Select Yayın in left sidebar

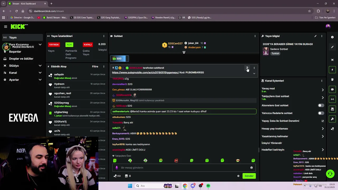pos(22,37)
